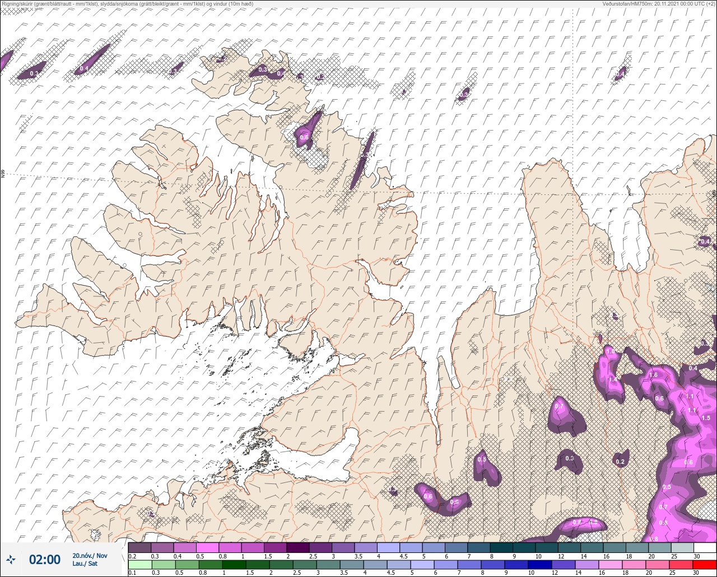The height and width of the screenshot is (577, 717).
Task: Click the upper legend label '0.2'
Action: point(132,556)
